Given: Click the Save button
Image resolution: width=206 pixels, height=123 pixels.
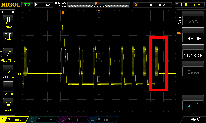Looking at the screenshot, I should pos(193,21).
